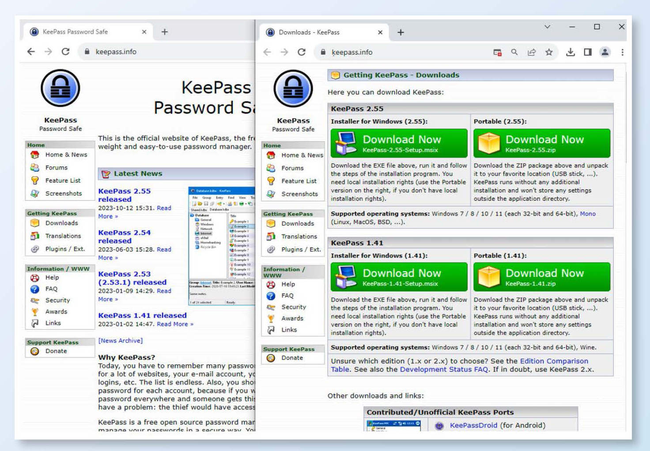650x451 pixels.
Task: Reload the Downloads page
Action: (x=302, y=52)
